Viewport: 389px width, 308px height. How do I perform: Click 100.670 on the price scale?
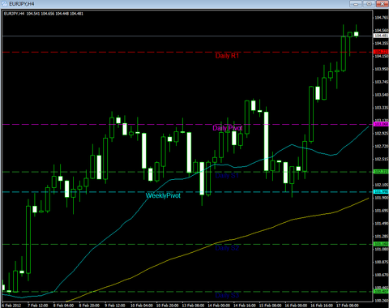click(x=381, y=275)
